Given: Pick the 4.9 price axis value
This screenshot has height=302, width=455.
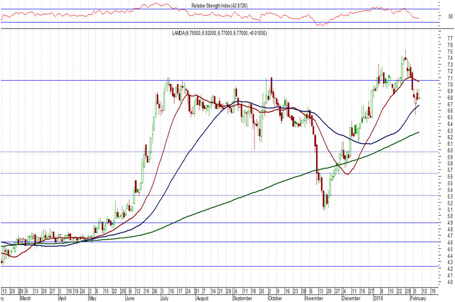Looking at the screenshot, I should (450, 223).
